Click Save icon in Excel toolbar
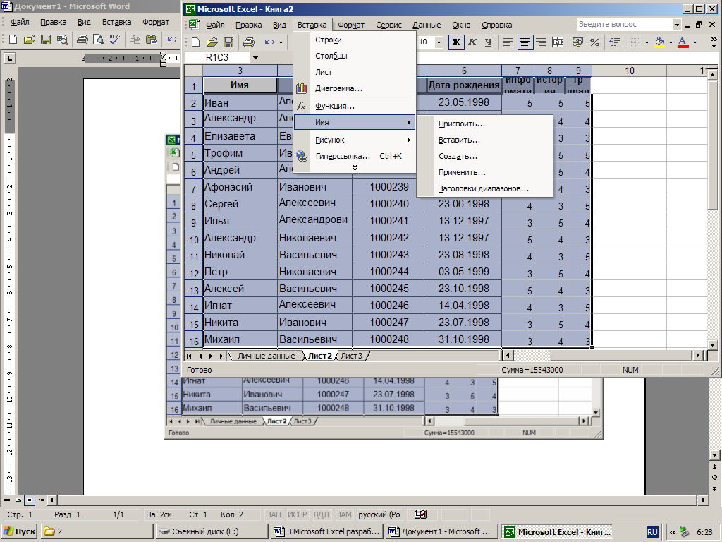722x542 pixels. [228, 42]
